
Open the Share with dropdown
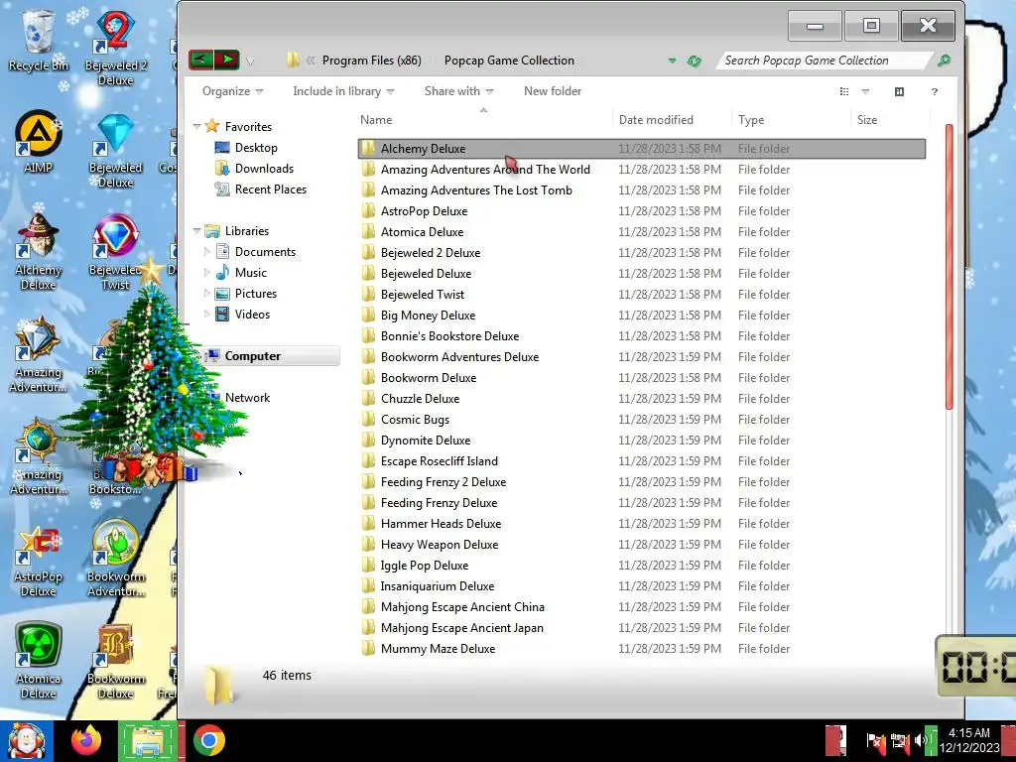pyautogui.click(x=458, y=91)
